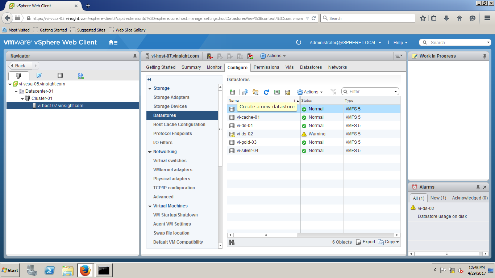Collapse the Virtual Machines section
This screenshot has width=495, height=278.
click(150, 206)
